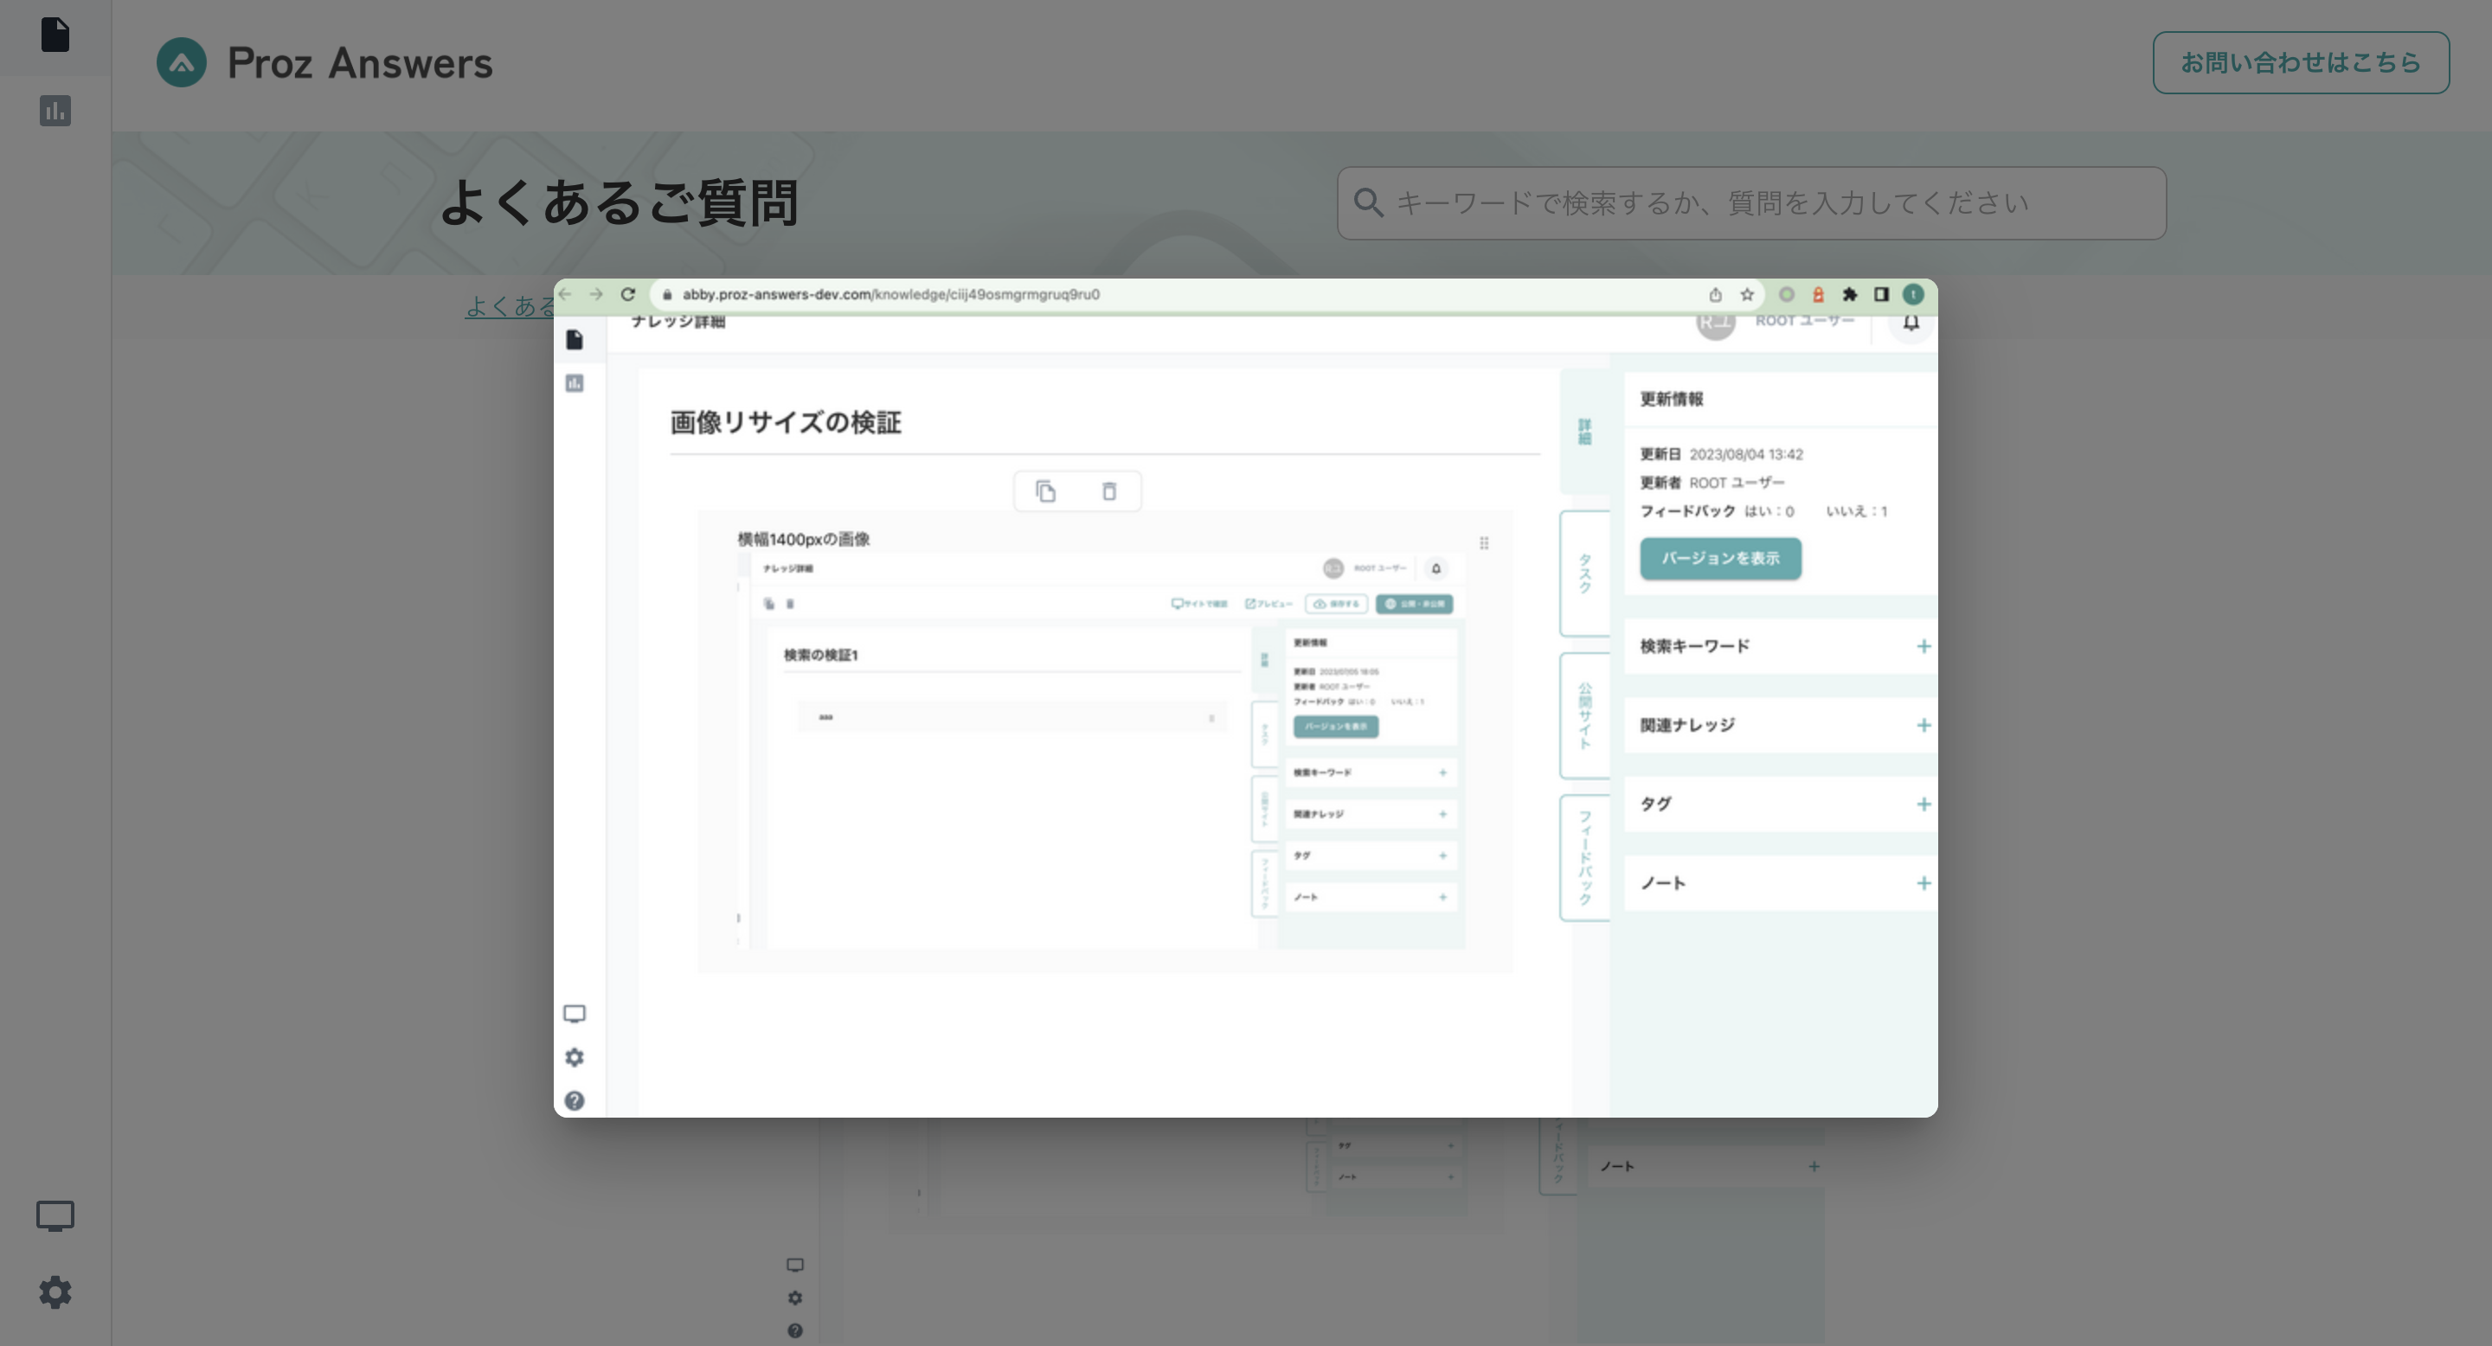
Task: Click the bookmark star in the address bar
Action: pos(1747,294)
